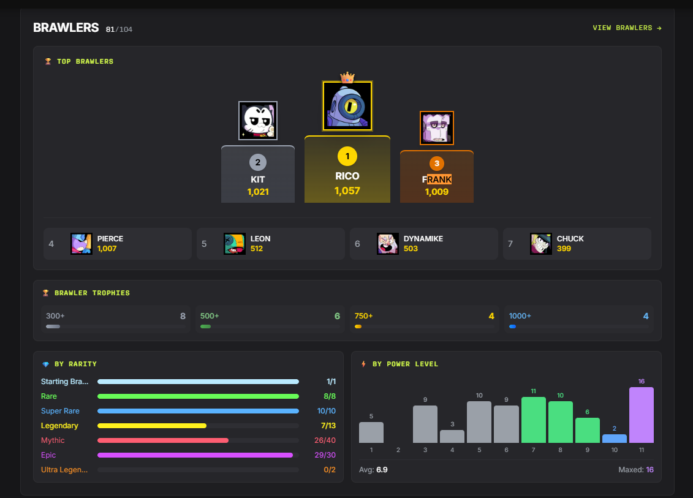Click the green power level 9 bar
The width and height of the screenshot is (693, 498).
pyautogui.click(x=588, y=431)
